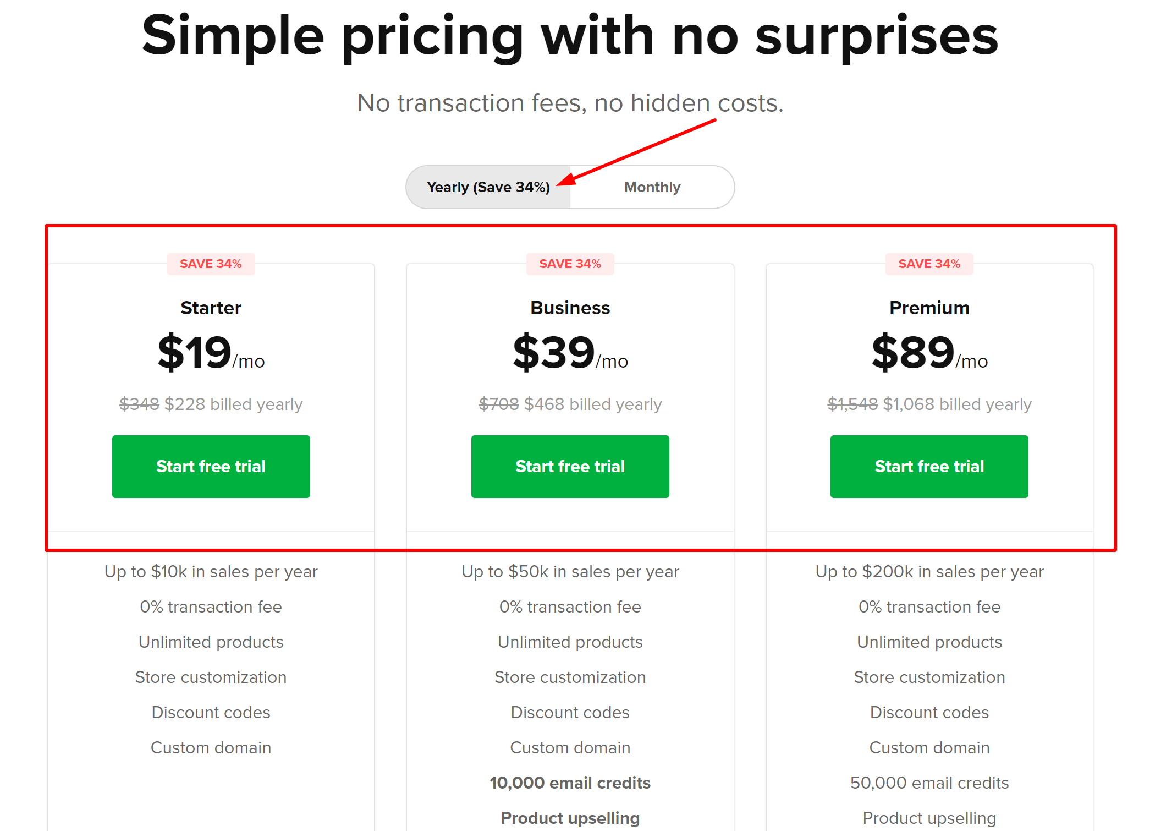Start free trial for the Starter plan
This screenshot has width=1166, height=831.
click(211, 466)
